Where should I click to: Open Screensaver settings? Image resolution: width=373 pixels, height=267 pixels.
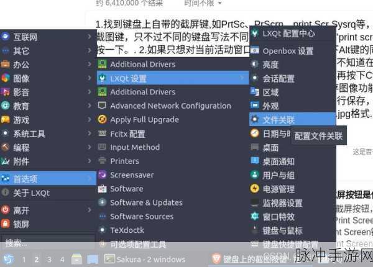[x=173, y=175]
